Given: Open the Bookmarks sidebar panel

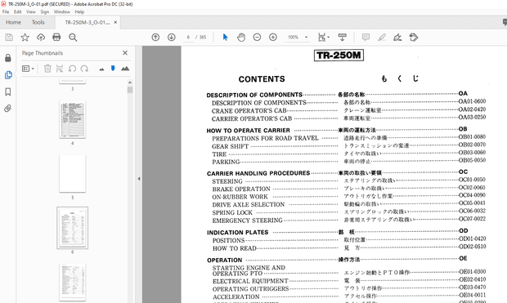Looking at the screenshot, I should point(8,91).
